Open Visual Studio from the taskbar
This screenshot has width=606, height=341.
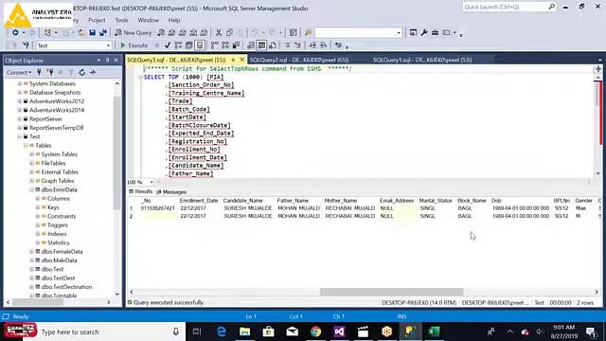tap(339, 332)
